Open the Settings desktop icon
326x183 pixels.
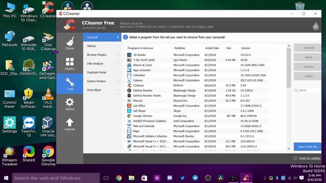(x=10, y=125)
